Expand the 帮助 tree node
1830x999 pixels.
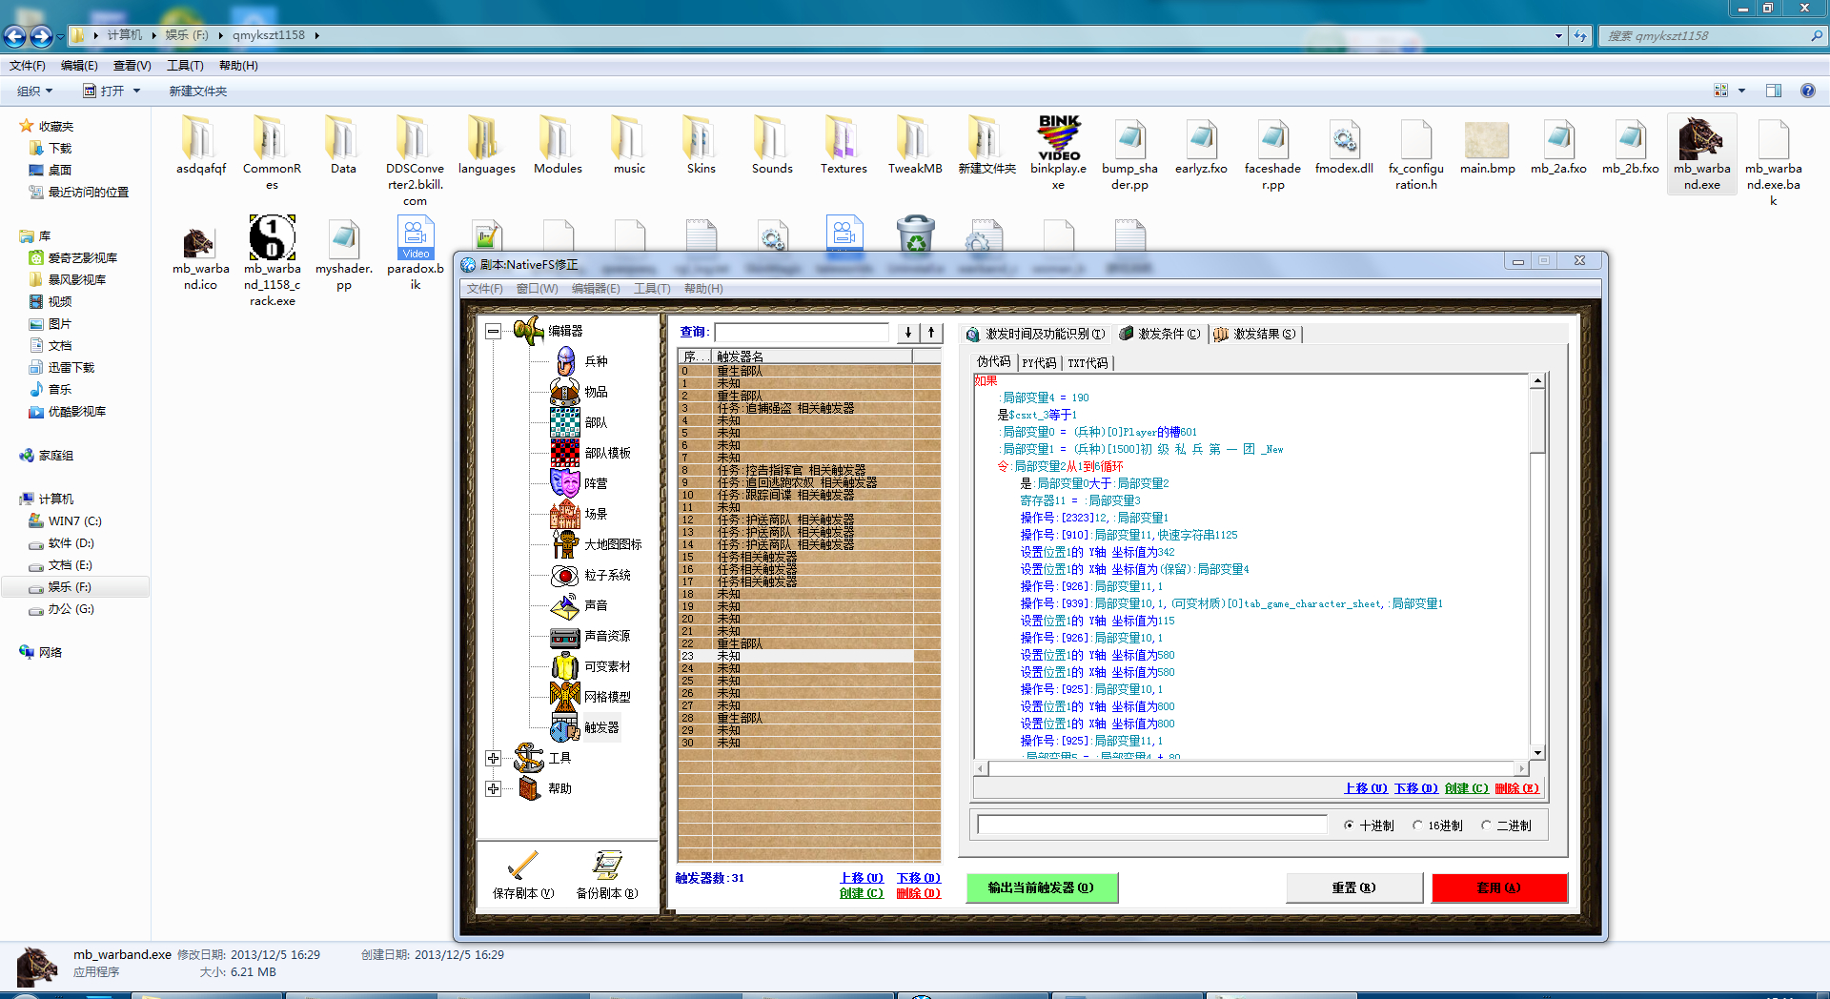pos(493,788)
